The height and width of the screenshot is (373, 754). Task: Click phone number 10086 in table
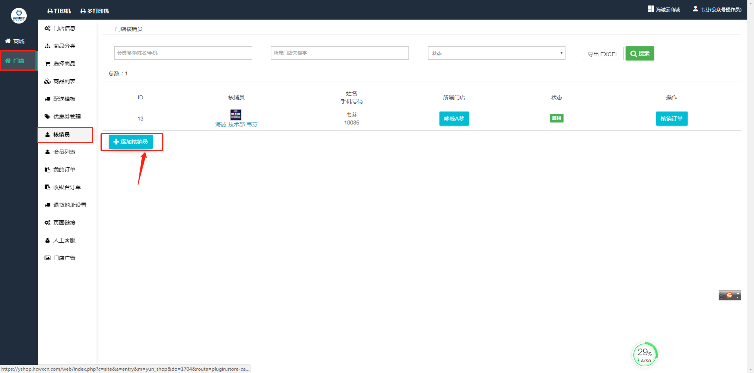[x=351, y=123]
